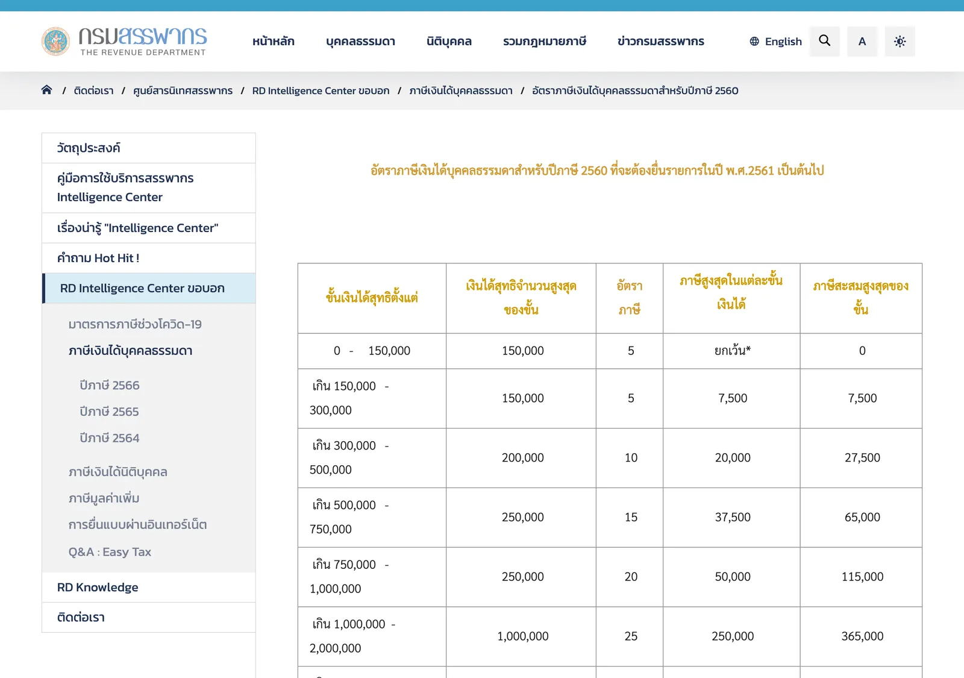Collapse RD Intelligence Center ขอบอก sidebar section
The height and width of the screenshot is (678, 964).
(149, 288)
